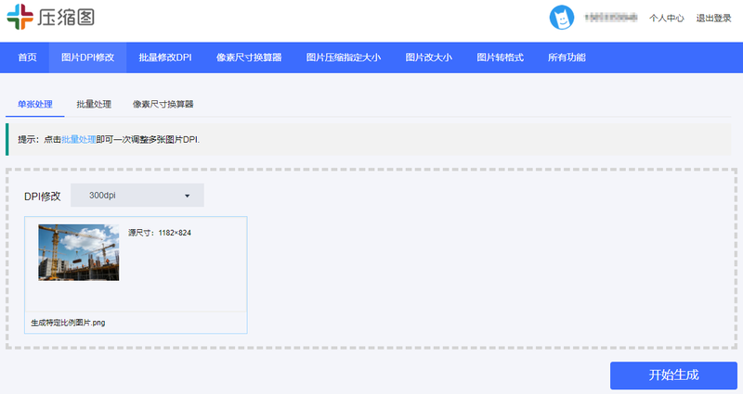Open 图片改大小 navigation item

click(x=428, y=57)
